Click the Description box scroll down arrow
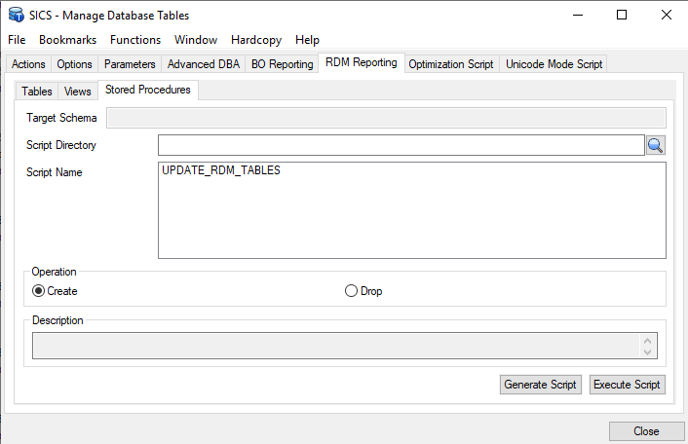 coord(646,351)
